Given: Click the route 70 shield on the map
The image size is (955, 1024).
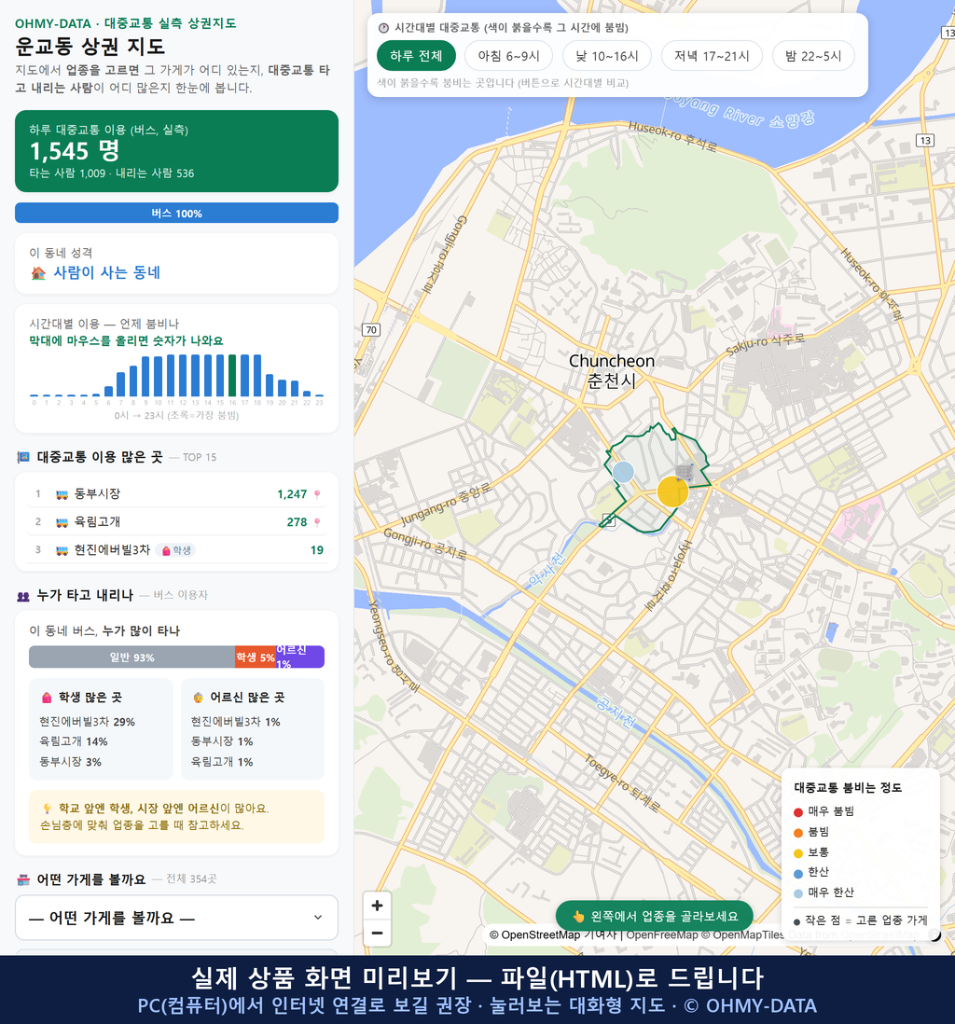Looking at the screenshot, I should pos(371,330).
